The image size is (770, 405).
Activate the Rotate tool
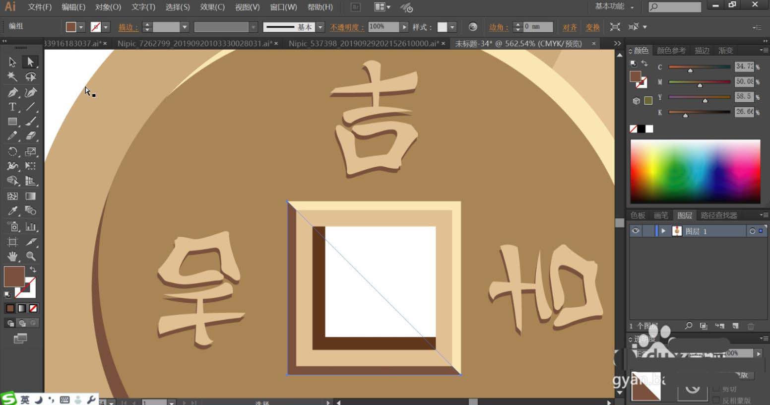[x=12, y=151]
